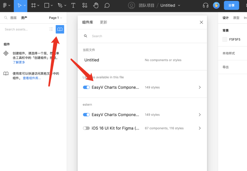This screenshot has height=171, width=247.
Task: Open the Resources components tool
Action: pyautogui.click(x=85, y=5)
